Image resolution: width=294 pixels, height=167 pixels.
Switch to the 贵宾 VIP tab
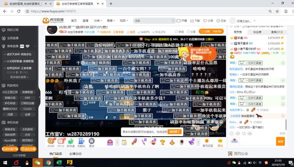tap(277, 32)
